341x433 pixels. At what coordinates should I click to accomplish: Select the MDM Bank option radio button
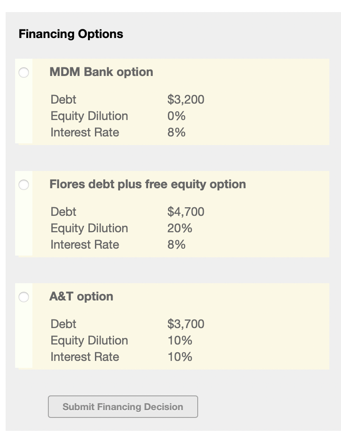pyautogui.click(x=24, y=73)
